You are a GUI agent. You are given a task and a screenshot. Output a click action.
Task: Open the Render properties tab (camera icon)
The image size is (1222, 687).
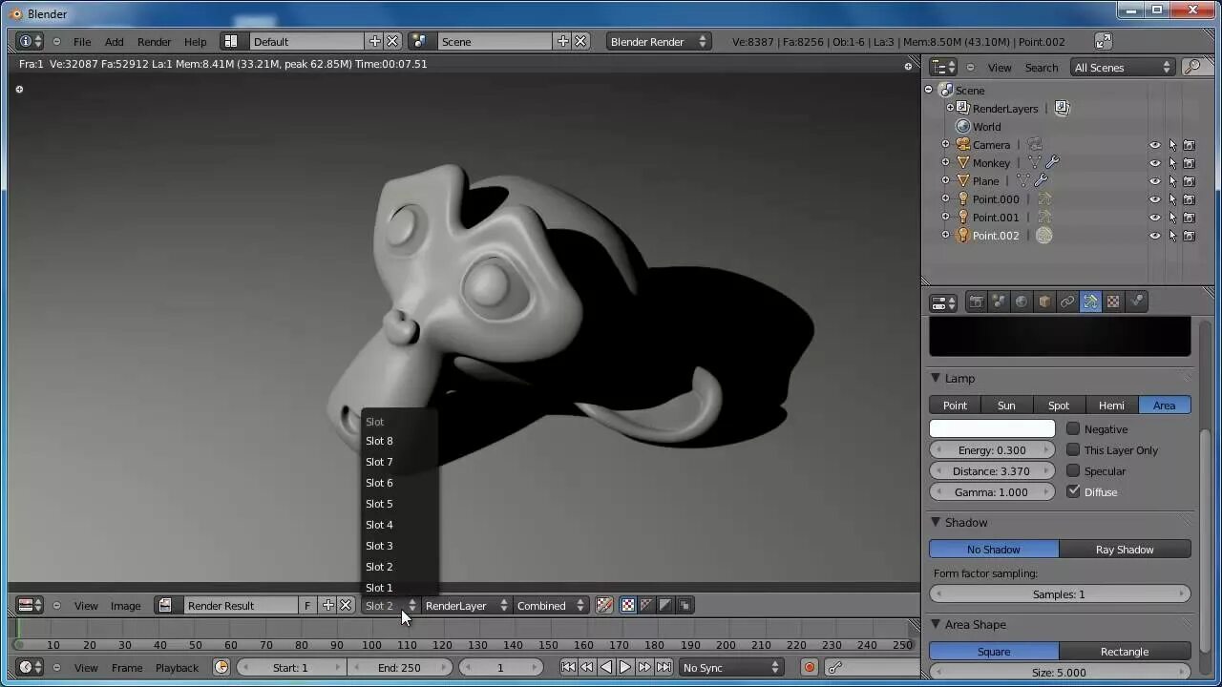(976, 302)
